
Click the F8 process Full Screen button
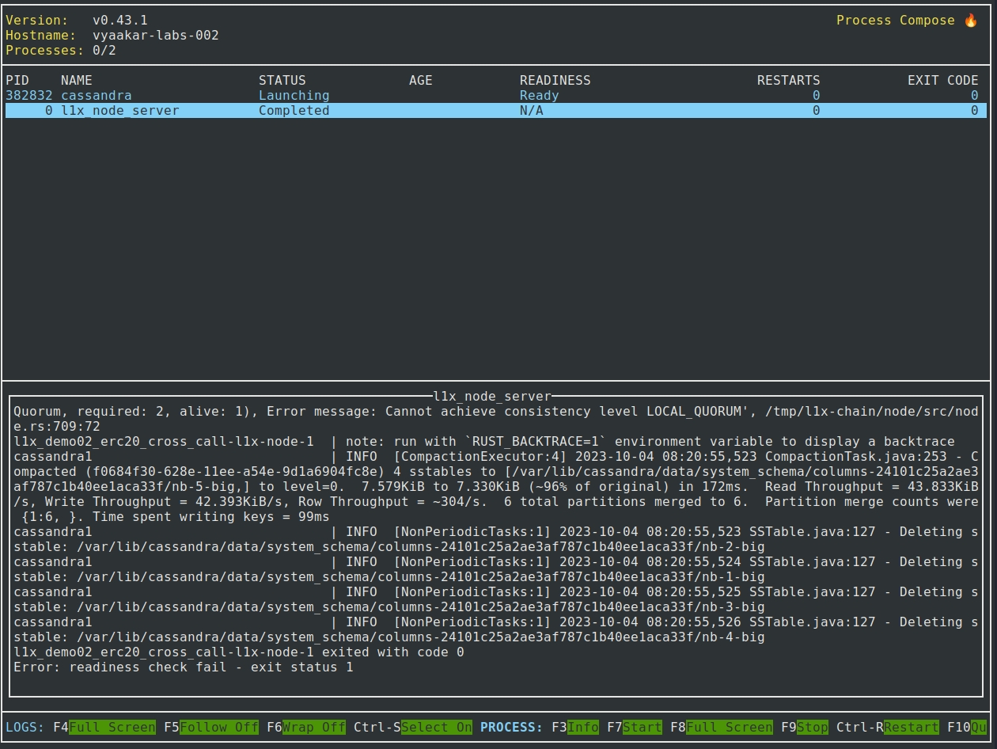click(x=729, y=727)
